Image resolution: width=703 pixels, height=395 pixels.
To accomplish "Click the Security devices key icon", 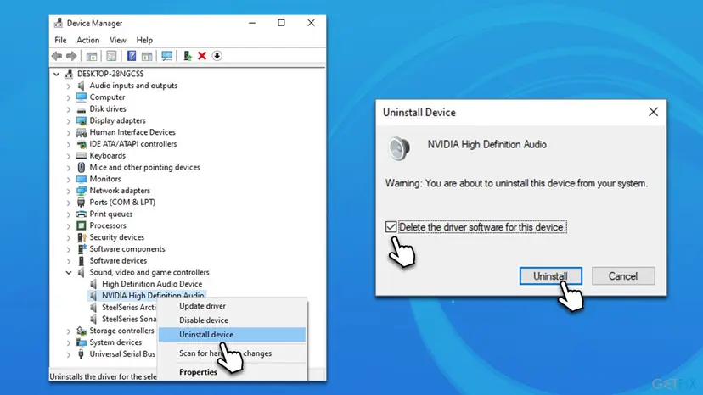I will click(82, 237).
